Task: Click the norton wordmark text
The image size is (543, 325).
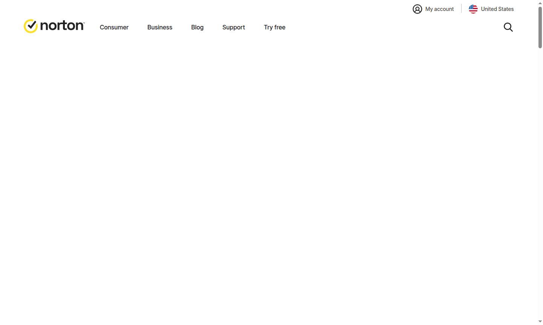Action: click(x=61, y=26)
